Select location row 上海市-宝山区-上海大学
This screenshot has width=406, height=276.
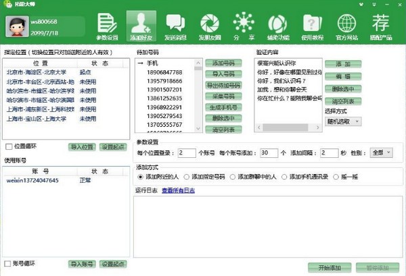[x=66, y=119]
